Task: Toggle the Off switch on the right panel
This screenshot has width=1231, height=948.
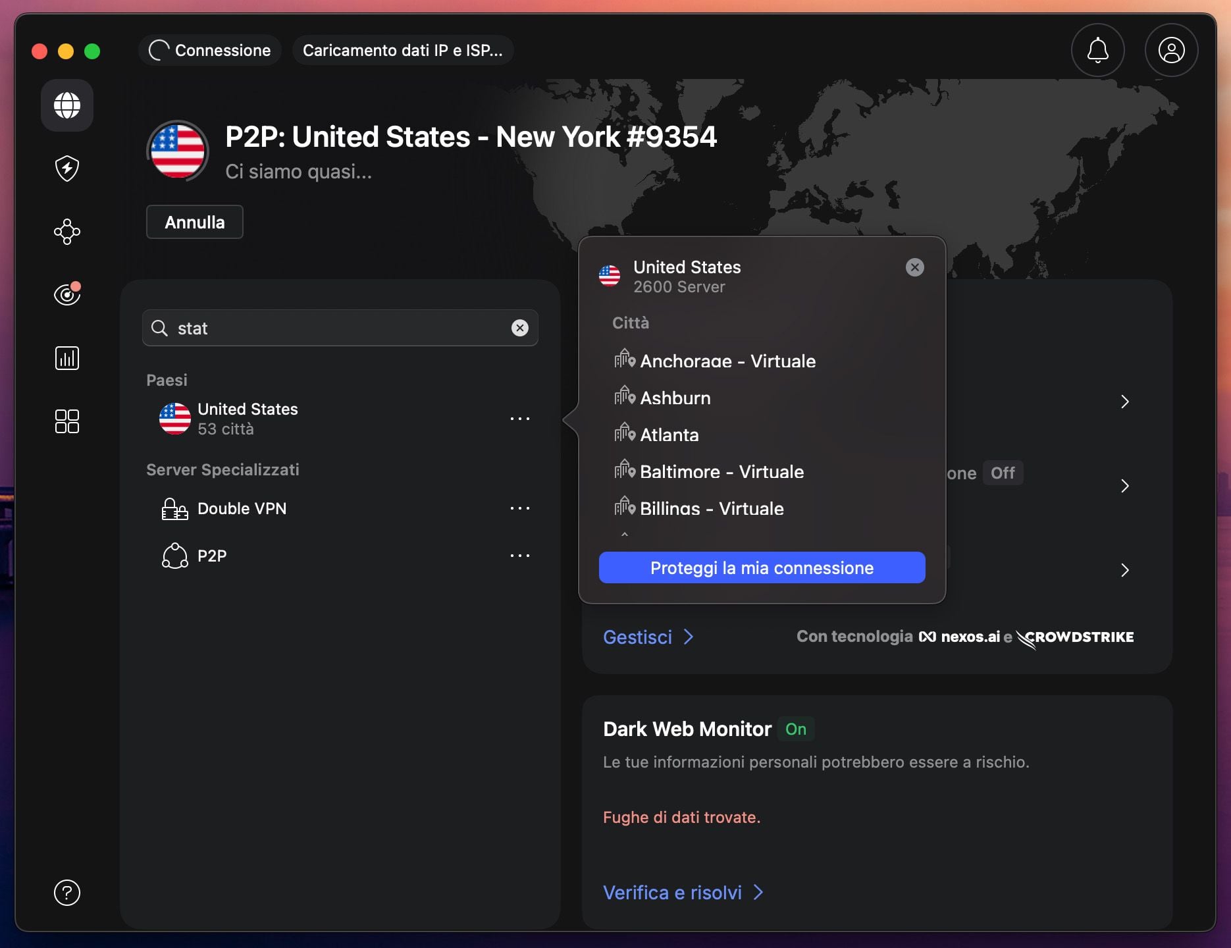Action: pos(1002,473)
